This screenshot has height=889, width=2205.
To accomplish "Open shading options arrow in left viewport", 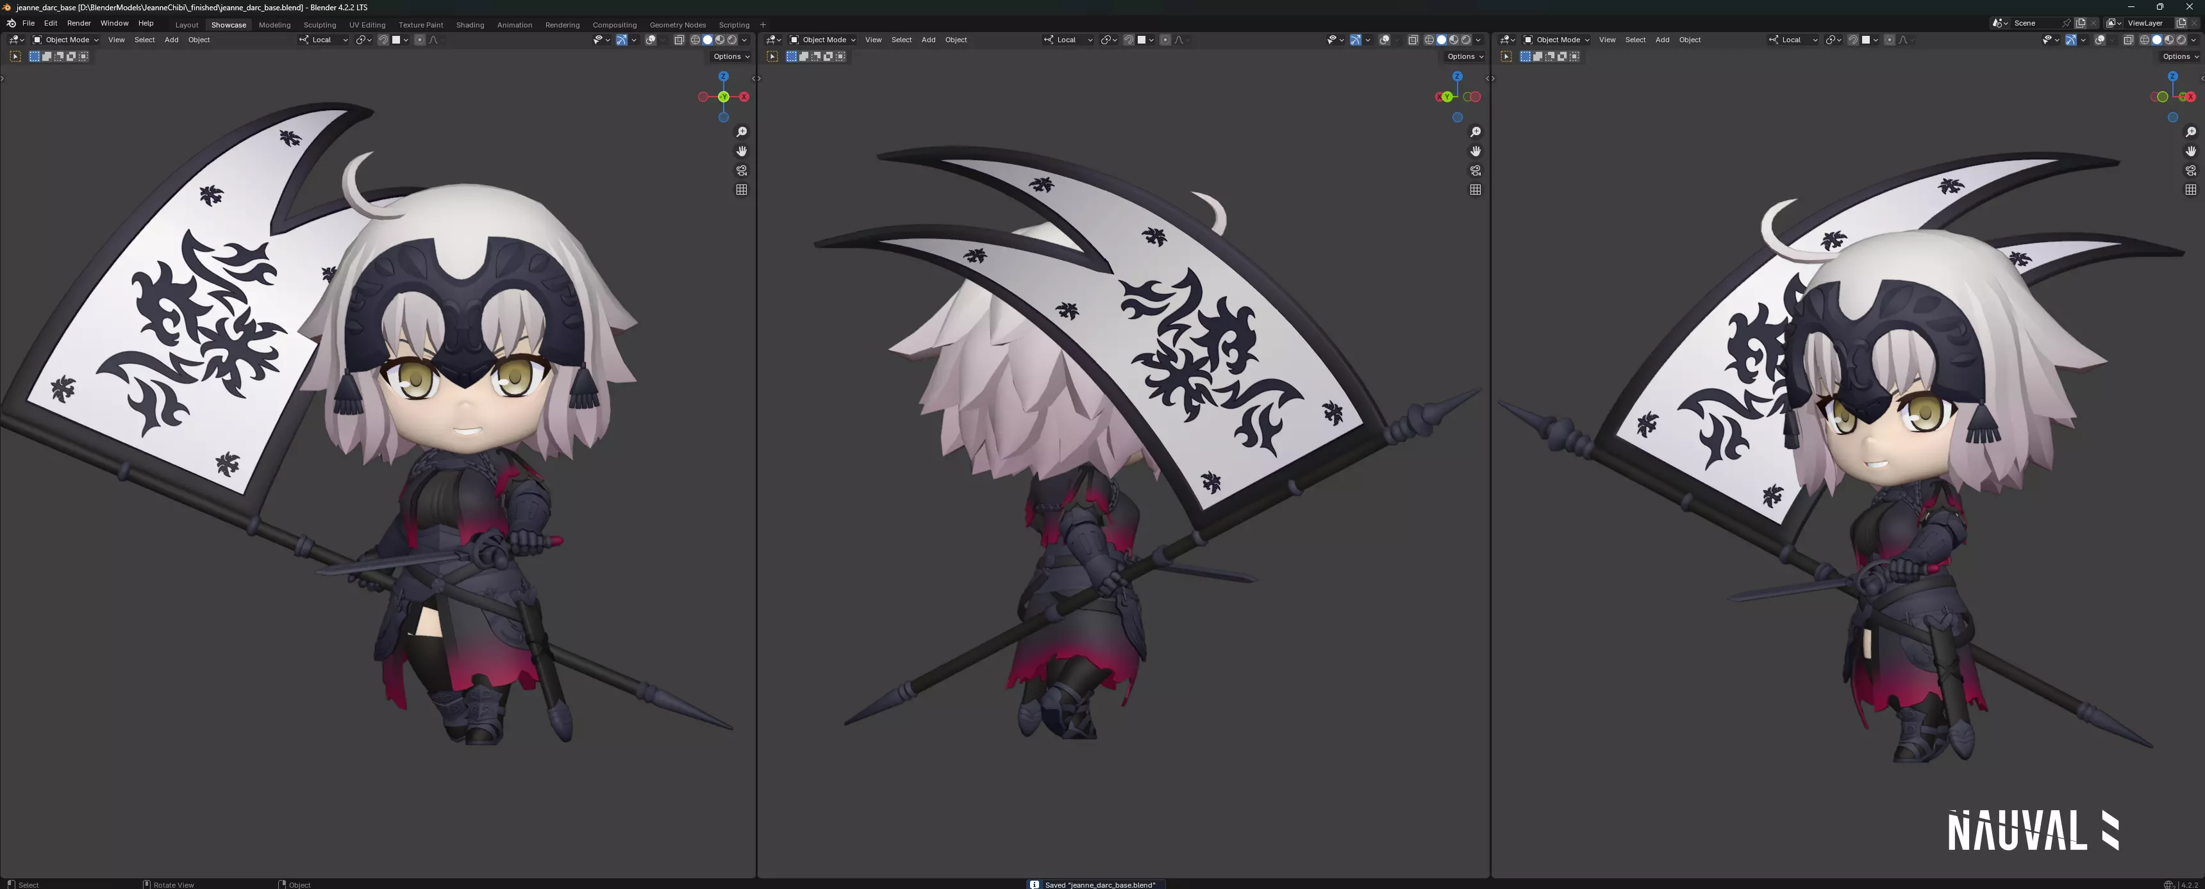I will pyautogui.click(x=744, y=40).
